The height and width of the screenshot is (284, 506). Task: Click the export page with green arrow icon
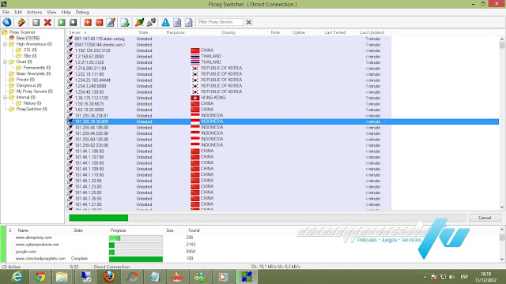[x=125, y=22]
